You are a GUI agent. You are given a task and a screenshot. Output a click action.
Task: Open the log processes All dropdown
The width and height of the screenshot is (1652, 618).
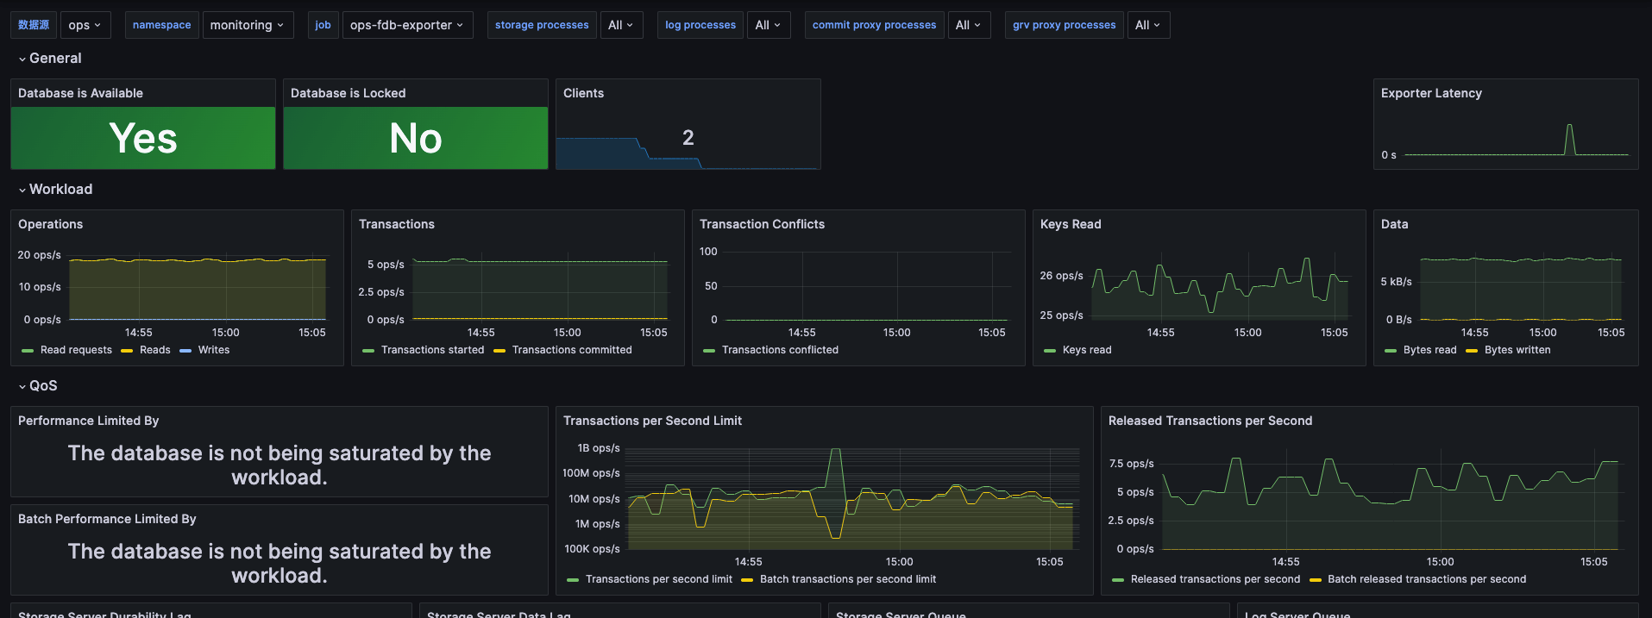767,25
